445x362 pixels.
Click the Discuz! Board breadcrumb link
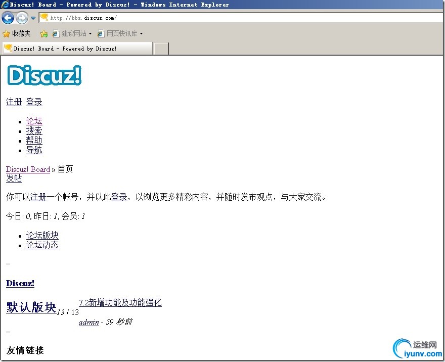[x=28, y=169]
